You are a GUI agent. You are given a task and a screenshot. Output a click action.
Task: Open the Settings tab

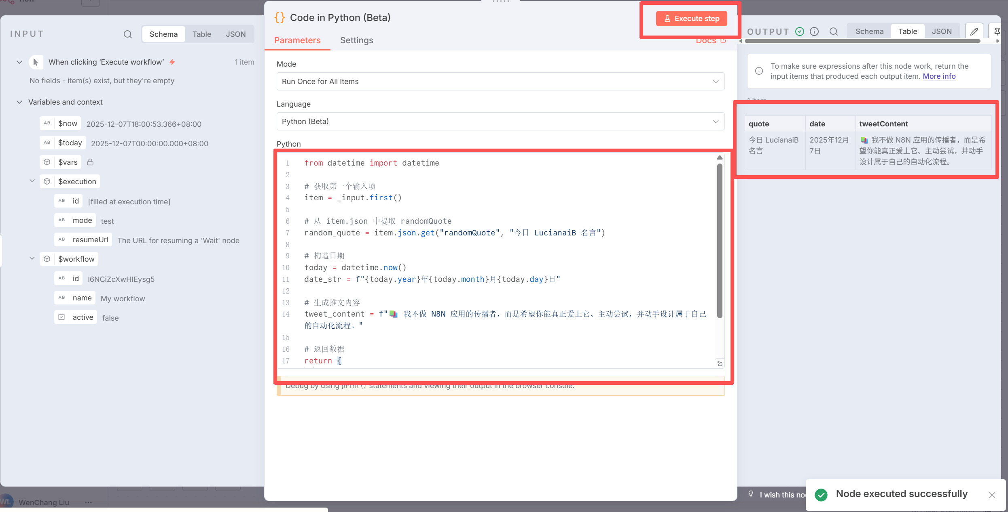pos(356,40)
